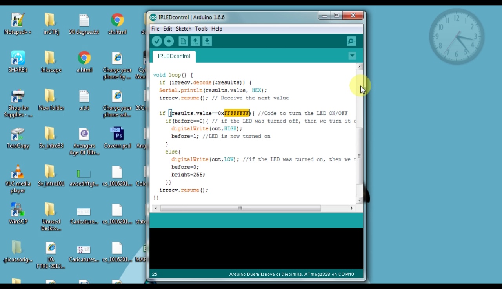Screen dimensions: 502x289
Task: Create a new sketch file
Action: [183, 41]
